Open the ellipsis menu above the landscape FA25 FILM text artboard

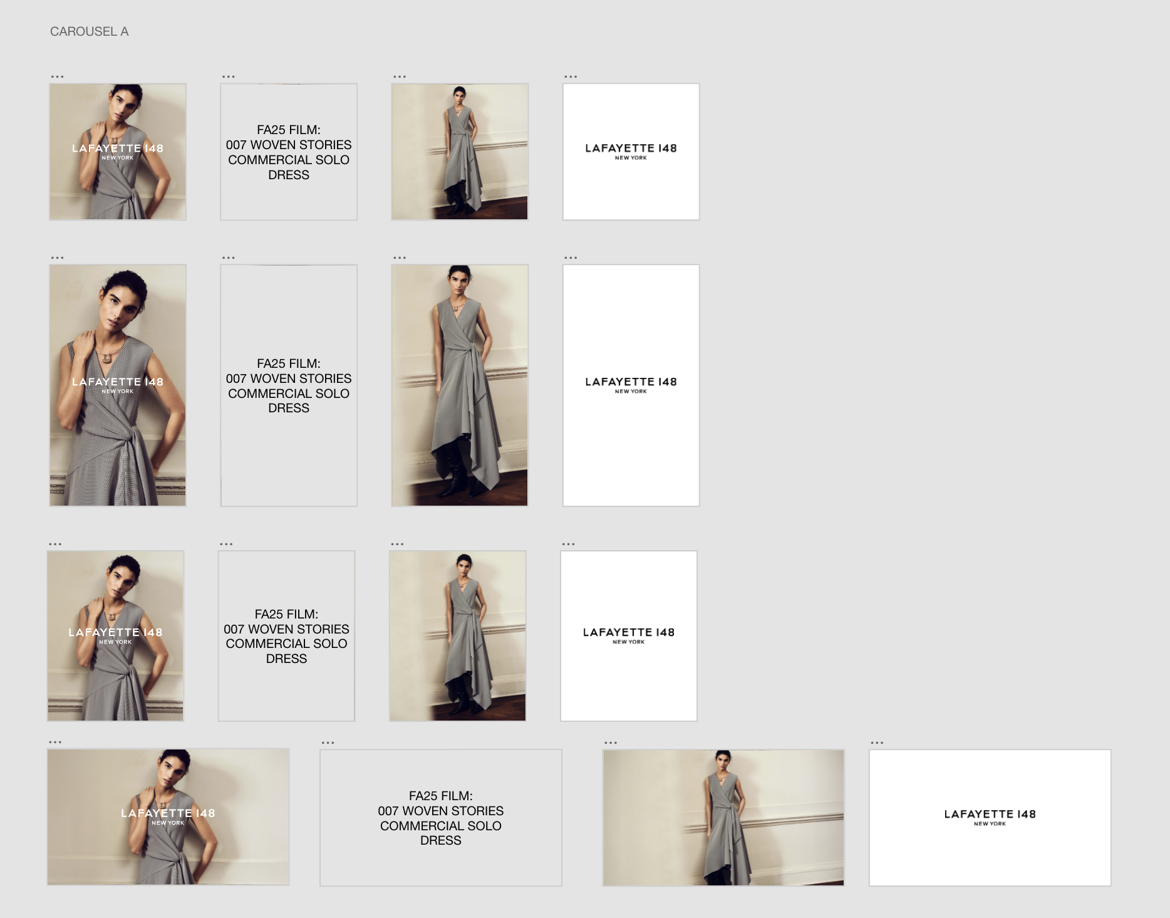click(x=328, y=743)
